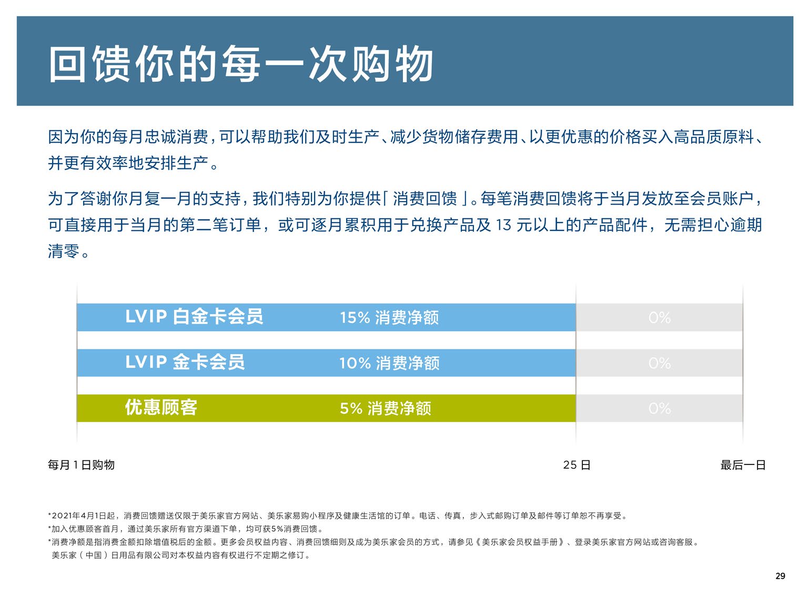Click the footnote starting *消费净额是指消费金额

click(x=374, y=542)
